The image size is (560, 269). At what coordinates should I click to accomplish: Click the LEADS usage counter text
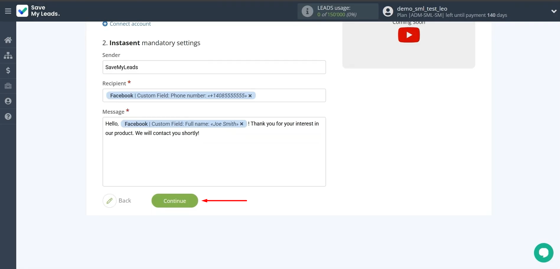[x=337, y=14]
